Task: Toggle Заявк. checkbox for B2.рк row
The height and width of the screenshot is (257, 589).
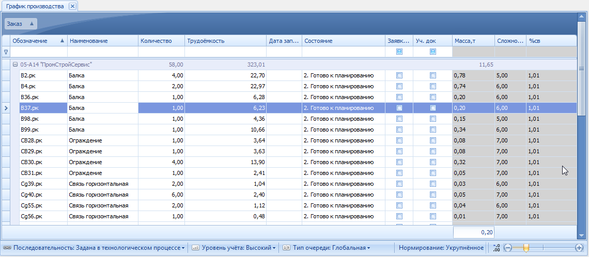Action: click(399, 75)
